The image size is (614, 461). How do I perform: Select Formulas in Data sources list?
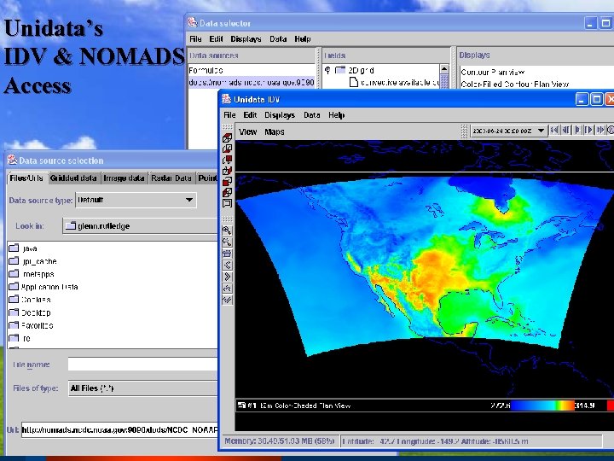(x=252, y=70)
